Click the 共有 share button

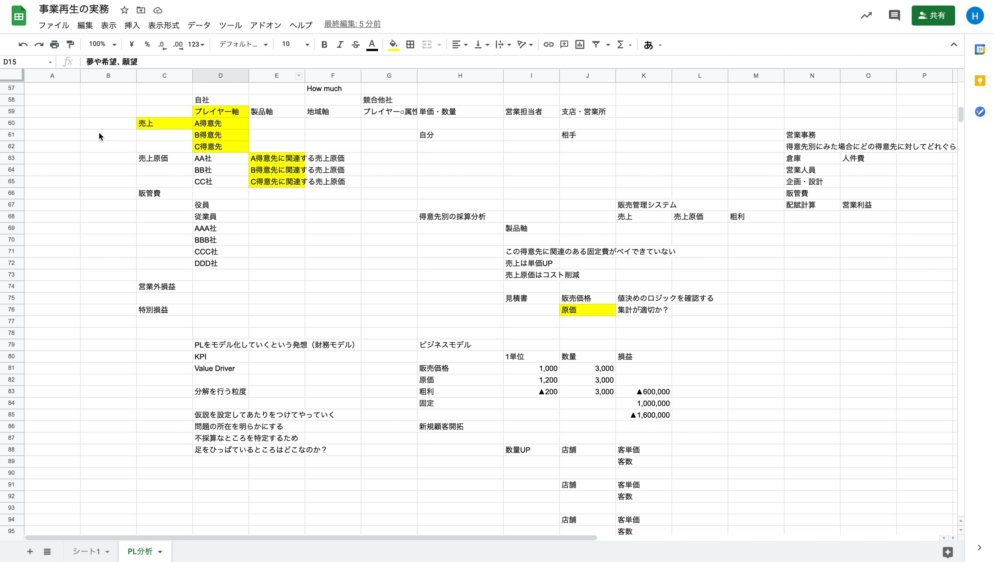click(933, 16)
